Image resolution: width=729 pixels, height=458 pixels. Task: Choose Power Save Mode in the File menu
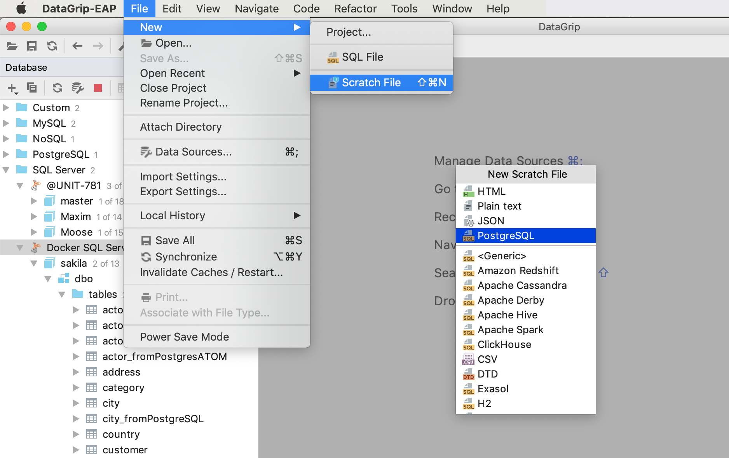click(217, 337)
